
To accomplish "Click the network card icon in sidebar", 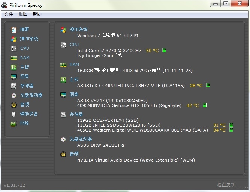I will point(14,124).
